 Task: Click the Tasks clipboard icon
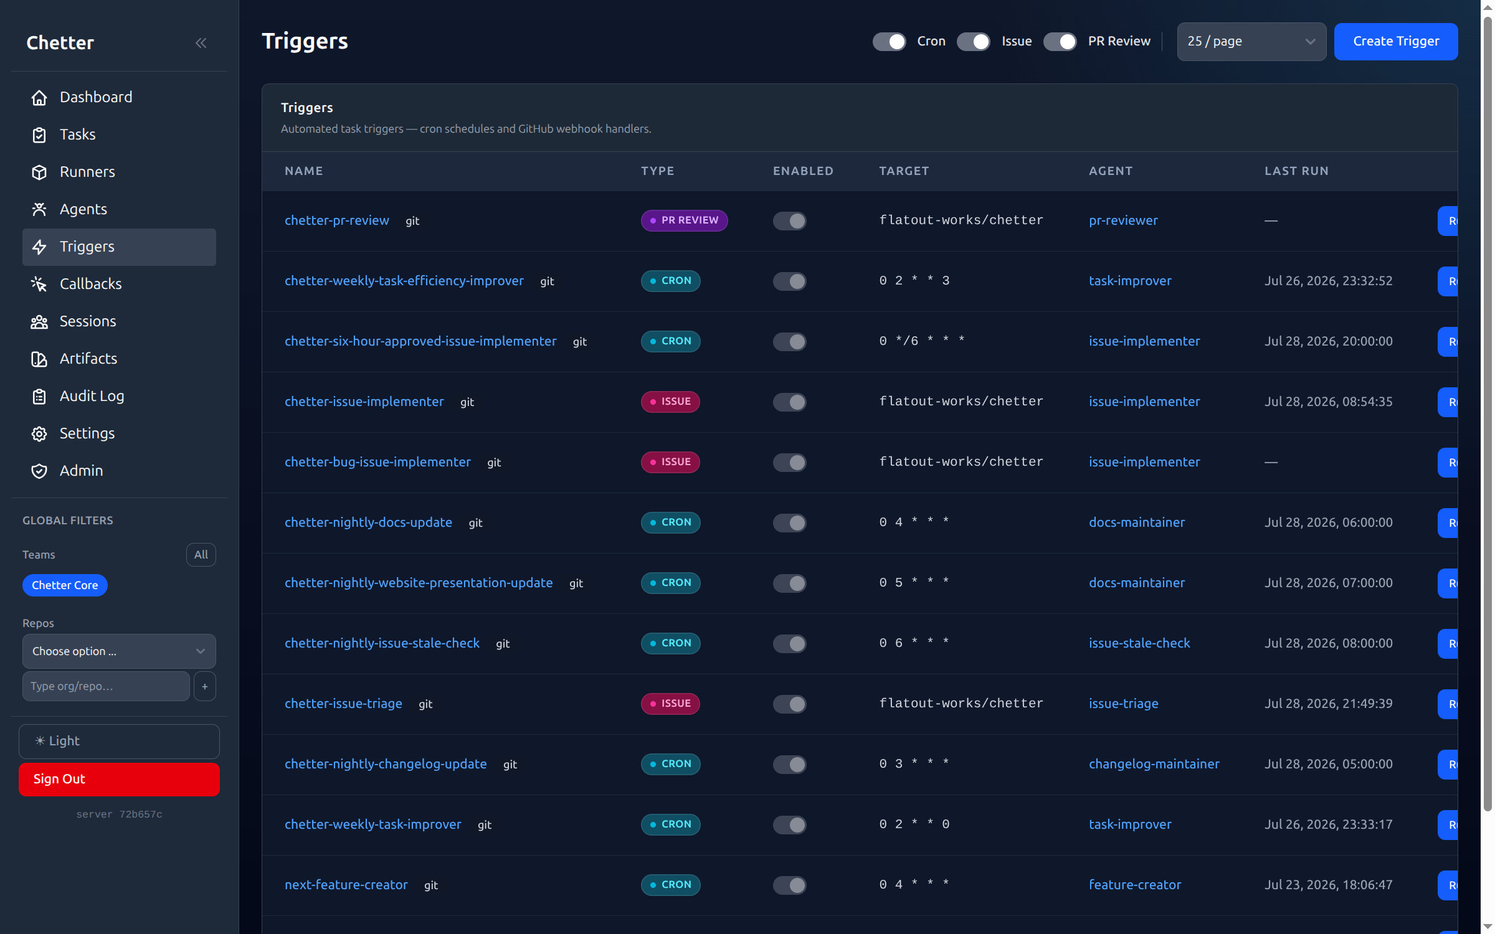coord(39,135)
